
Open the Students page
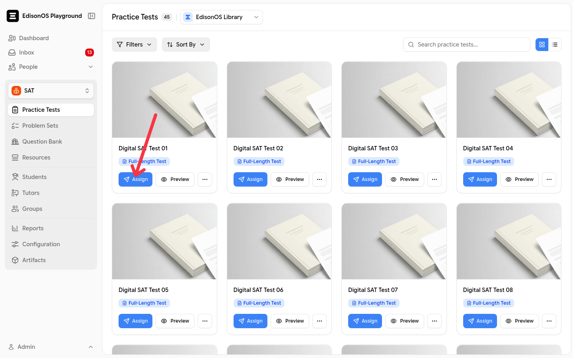[x=51, y=177]
